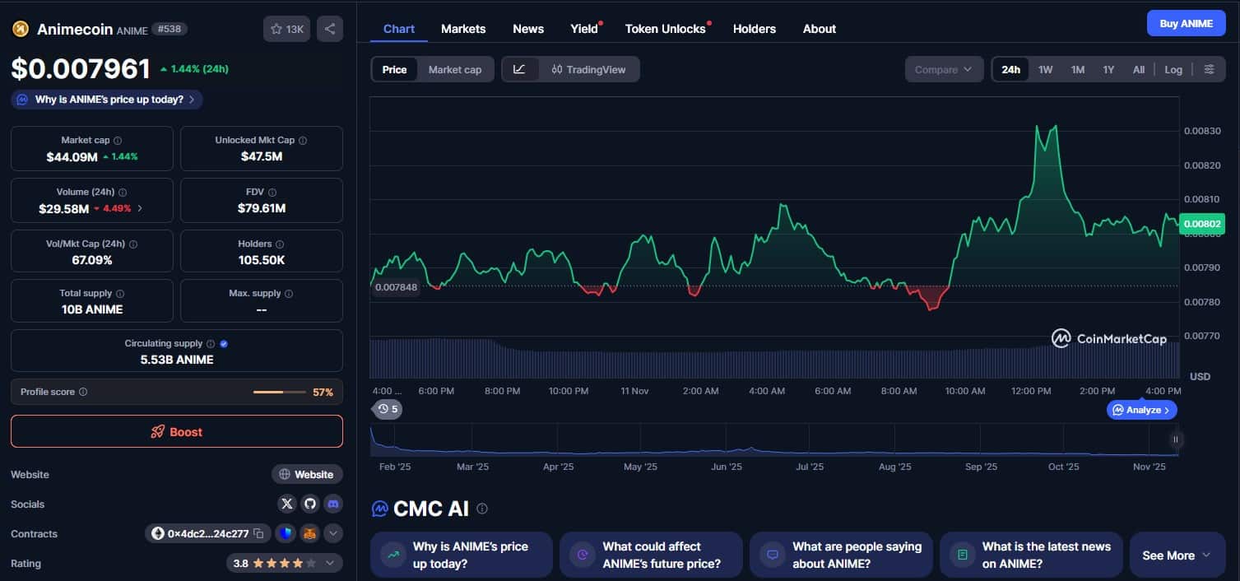Add Animecoin to watchlist with star button

click(x=286, y=29)
